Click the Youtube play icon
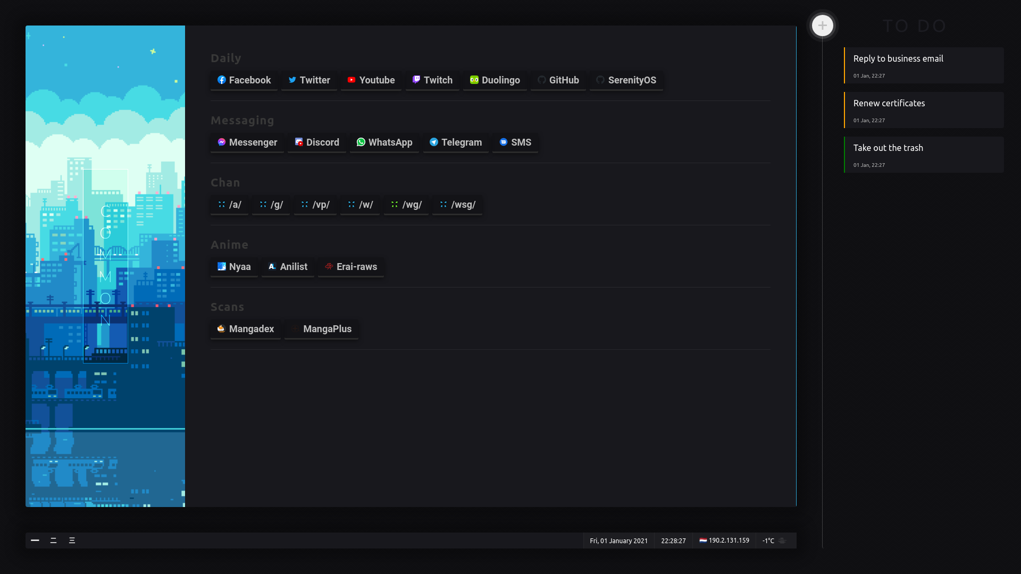 click(352, 80)
